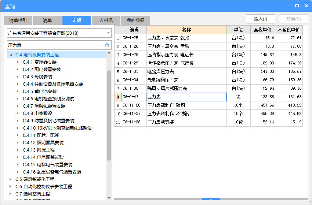Click the 电接点压力表 name cell
Image resolution: width=312 pixels, height=205 pixels.
click(x=186, y=72)
